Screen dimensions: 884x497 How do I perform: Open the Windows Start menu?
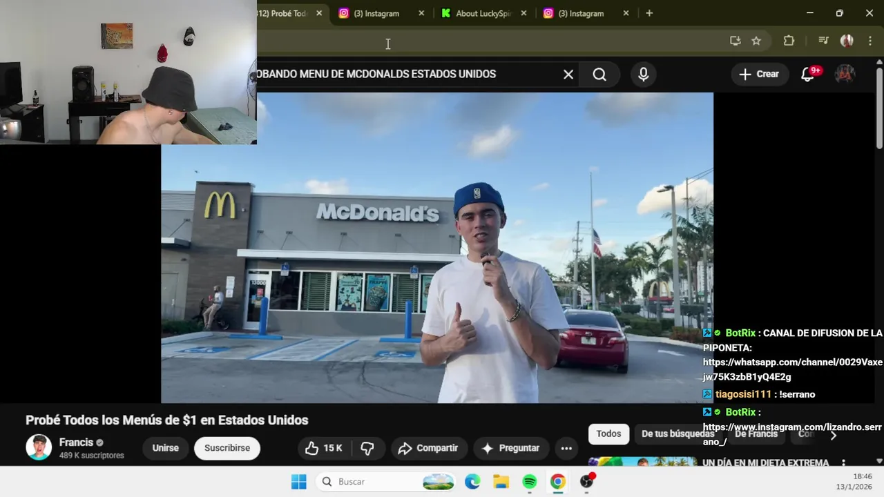pyautogui.click(x=298, y=482)
